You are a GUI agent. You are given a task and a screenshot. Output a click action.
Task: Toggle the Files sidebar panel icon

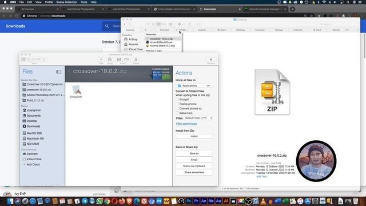click(x=58, y=72)
